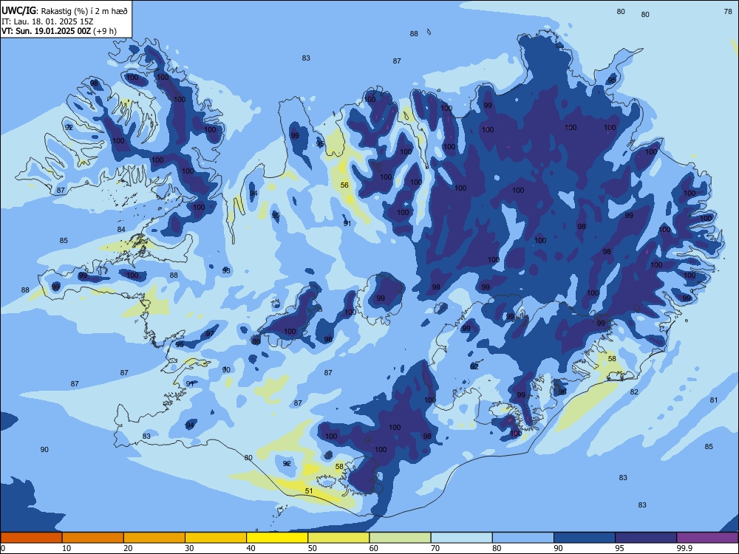Click the 99.9 tick label on color scale
This screenshot has height=554, width=739.
pos(684,548)
